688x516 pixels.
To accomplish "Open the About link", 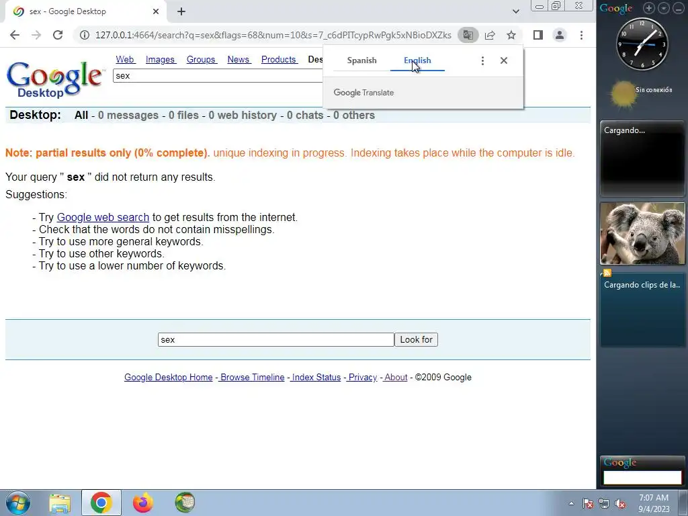I will pyautogui.click(x=395, y=378).
